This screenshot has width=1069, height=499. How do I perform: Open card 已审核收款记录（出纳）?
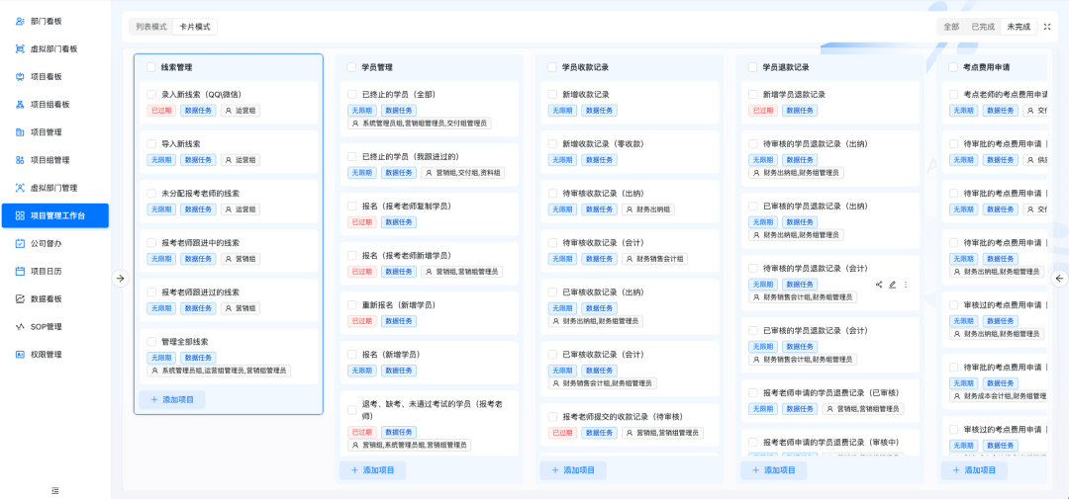click(630, 306)
